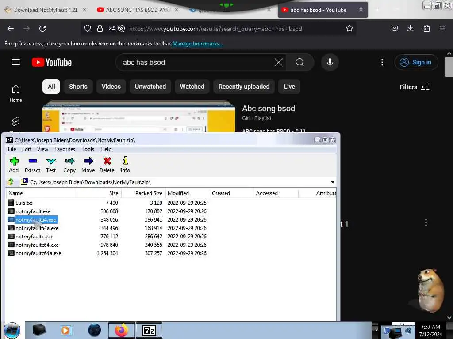This screenshot has width=453, height=339.
Task: Select the Watched filter chip
Action: 192,87
